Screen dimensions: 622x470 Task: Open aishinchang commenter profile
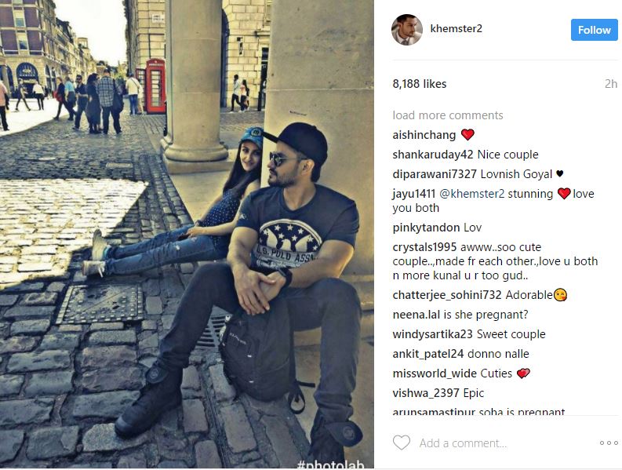[424, 135]
